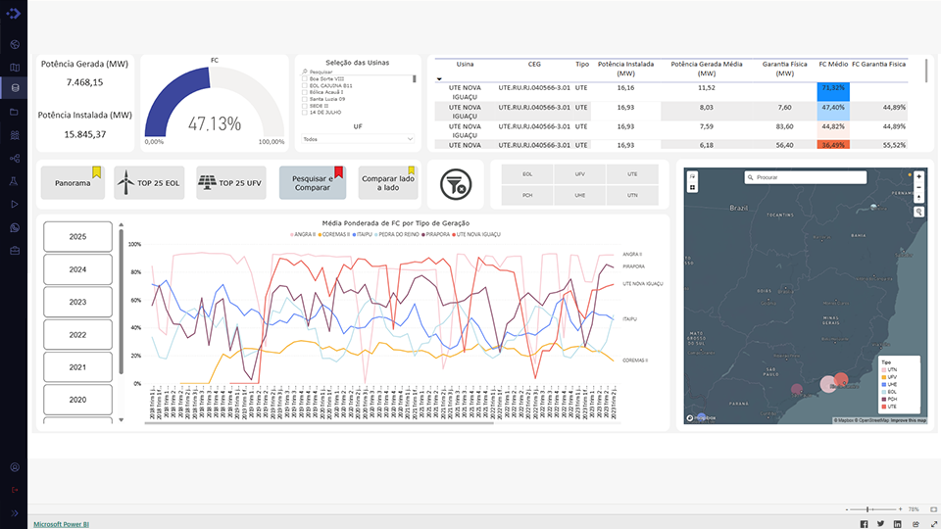The height and width of the screenshot is (529, 941).
Task: Open the UF dropdown showing Todos
Action: click(358, 139)
